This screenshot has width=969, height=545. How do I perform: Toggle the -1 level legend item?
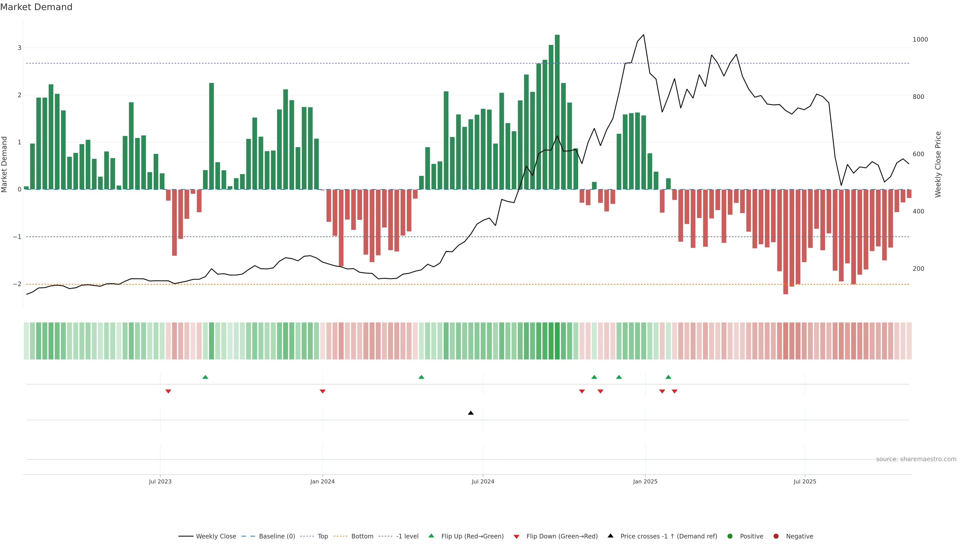(x=407, y=536)
